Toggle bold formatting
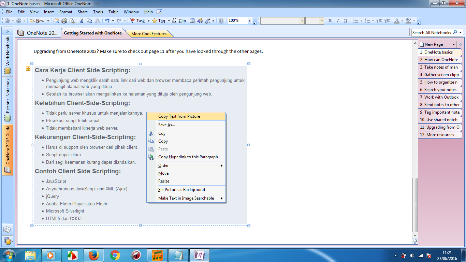 [330, 20]
